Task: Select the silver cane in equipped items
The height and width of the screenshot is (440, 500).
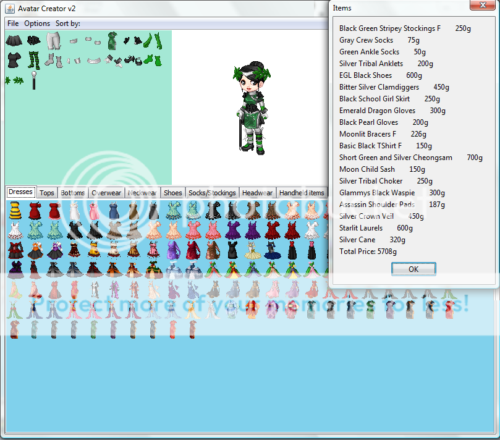Action: click(x=34, y=80)
